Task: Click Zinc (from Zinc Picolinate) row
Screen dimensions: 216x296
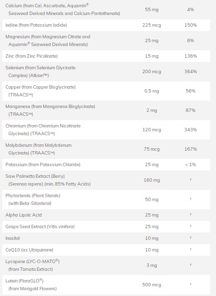Action: coord(106,56)
